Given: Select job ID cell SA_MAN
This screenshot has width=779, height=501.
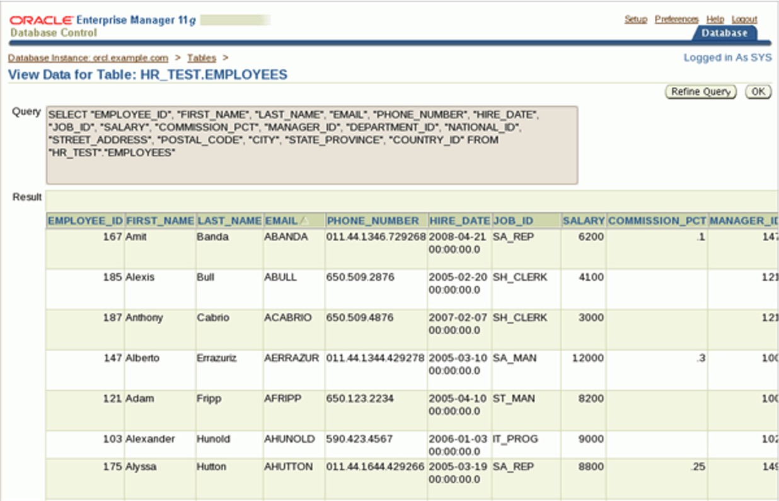Looking at the screenshot, I should point(514,358).
